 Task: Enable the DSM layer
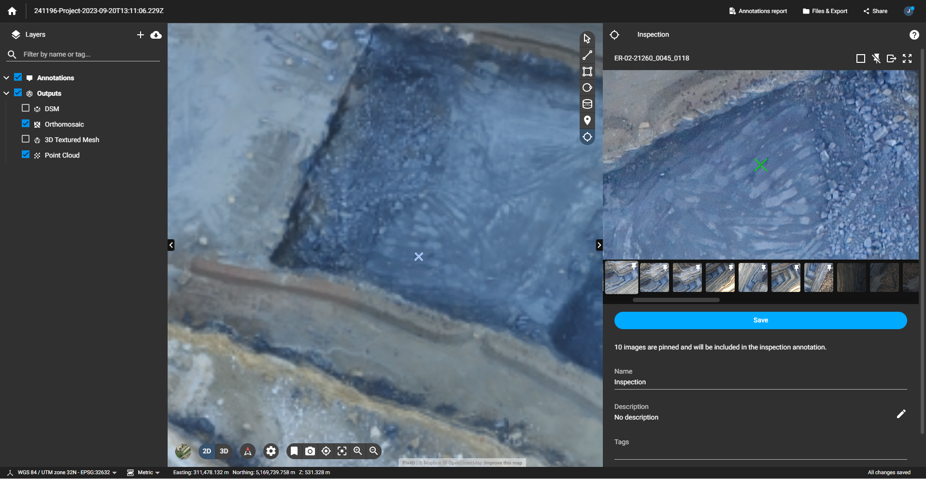pyautogui.click(x=25, y=108)
